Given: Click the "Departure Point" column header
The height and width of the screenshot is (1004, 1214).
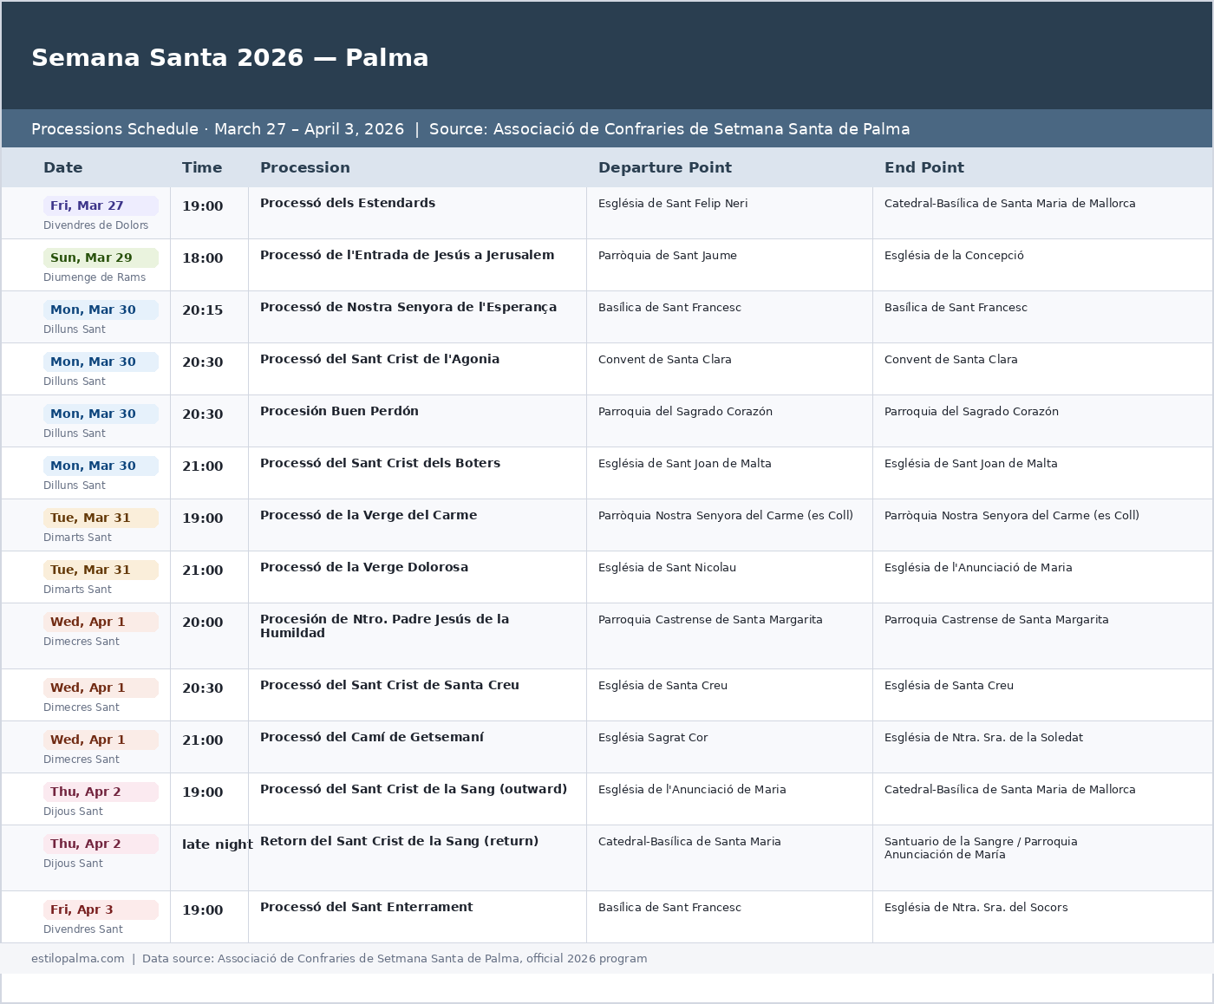Looking at the screenshot, I should click(664, 168).
